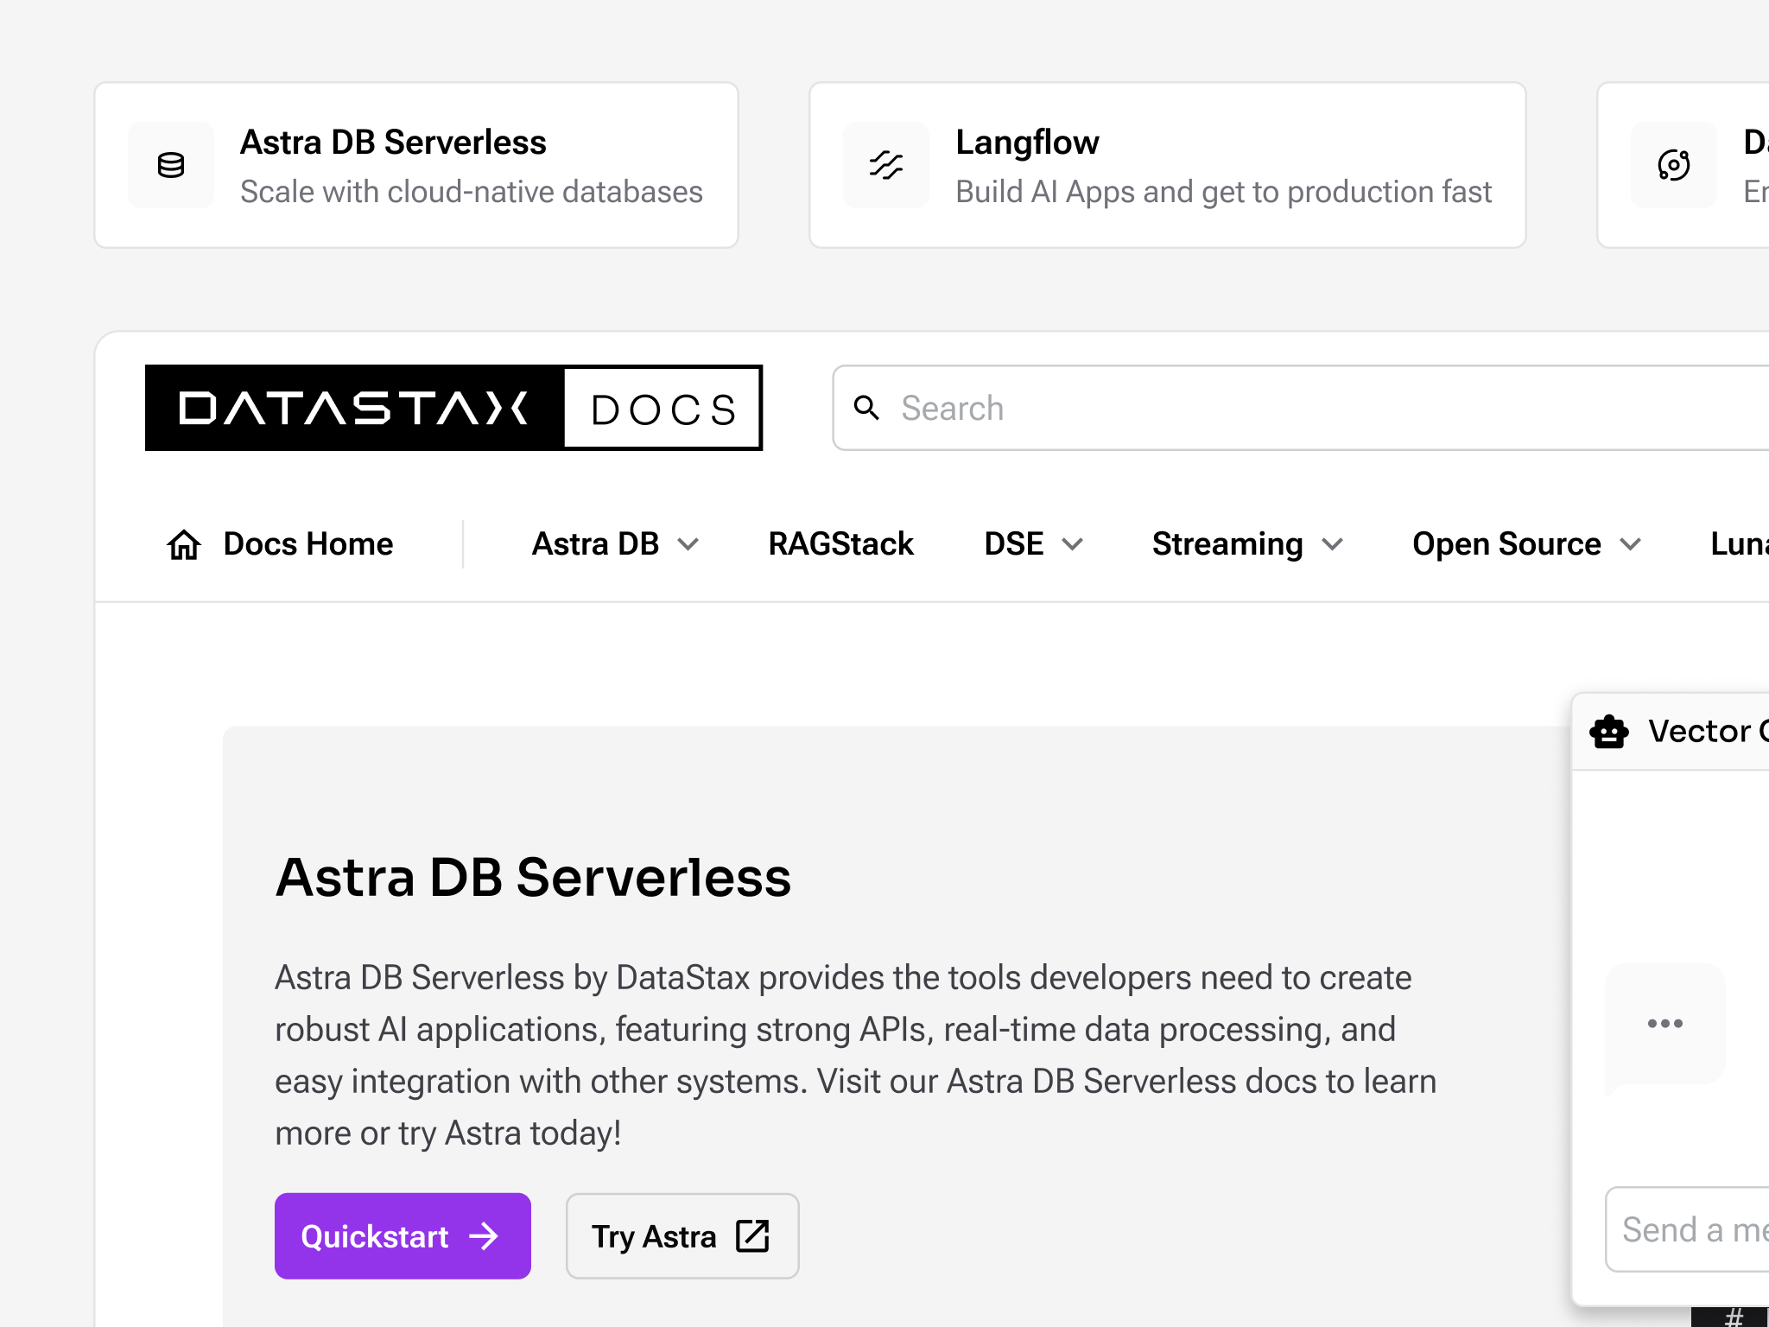Open the Langflow product card
1769x1327 pixels.
pos(1167,165)
